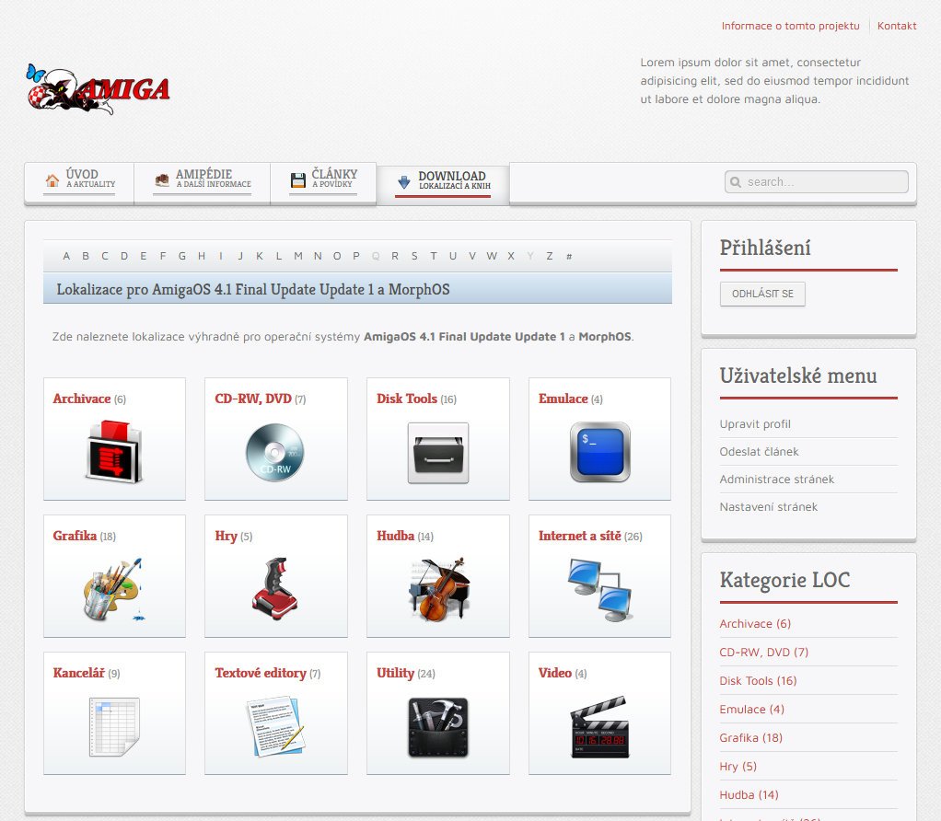This screenshot has height=821, width=941.
Task: Open the CD-RW disc icon
Action: 274,452
